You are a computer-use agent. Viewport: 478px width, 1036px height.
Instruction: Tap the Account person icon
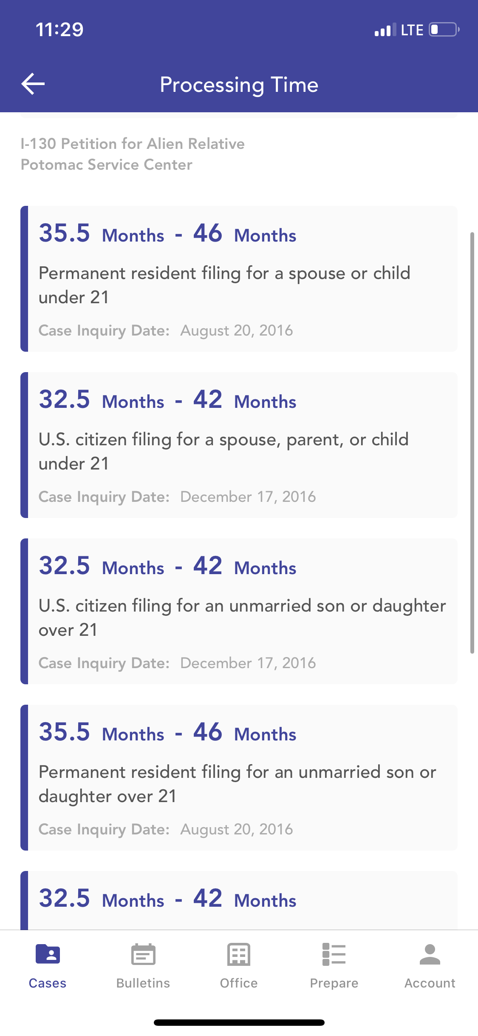click(x=430, y=954)
